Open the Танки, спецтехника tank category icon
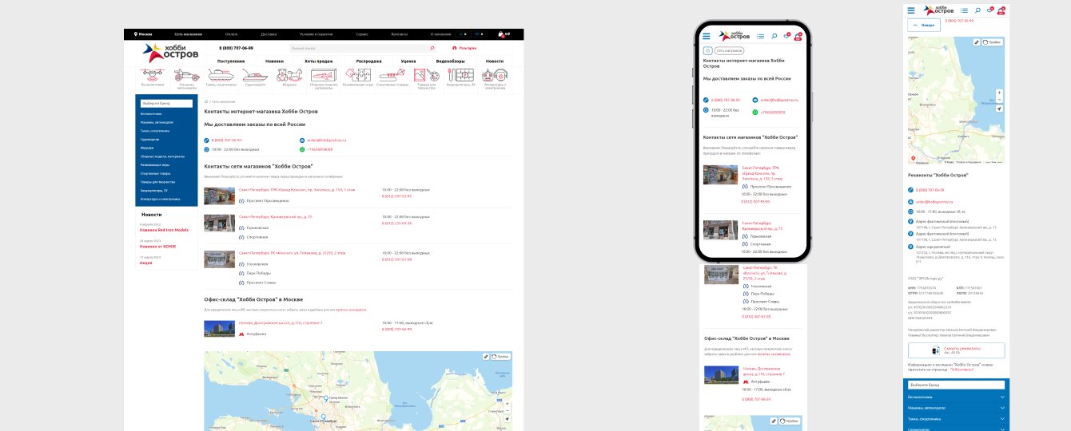The width and height of the screenshot is (1071, 431). pyautogui.click(x=221, y=74)
